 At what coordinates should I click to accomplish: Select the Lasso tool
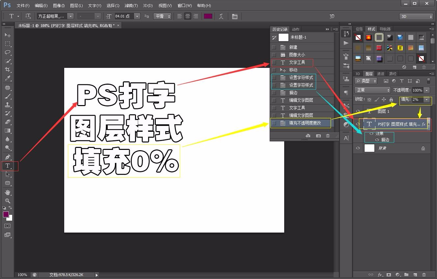[x=7, y=52]
